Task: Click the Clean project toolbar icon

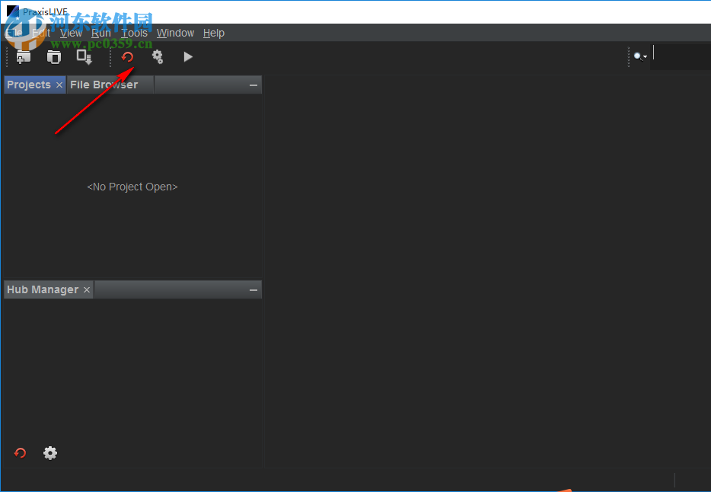Action: [x=53, y=56]
